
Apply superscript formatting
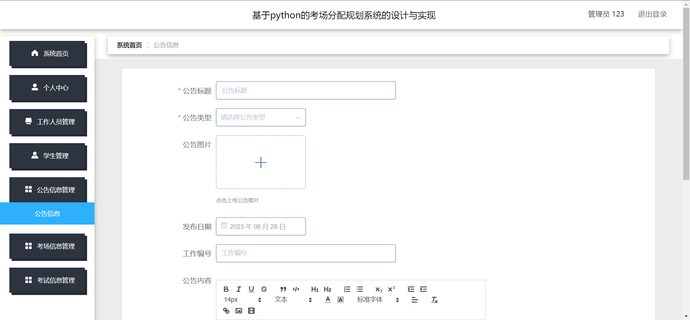point(391,289)
